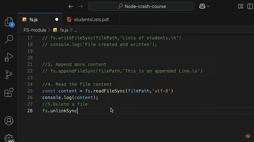
Task: Click the writeFileSync comment on line 17
Action: [x=112, y=38]
